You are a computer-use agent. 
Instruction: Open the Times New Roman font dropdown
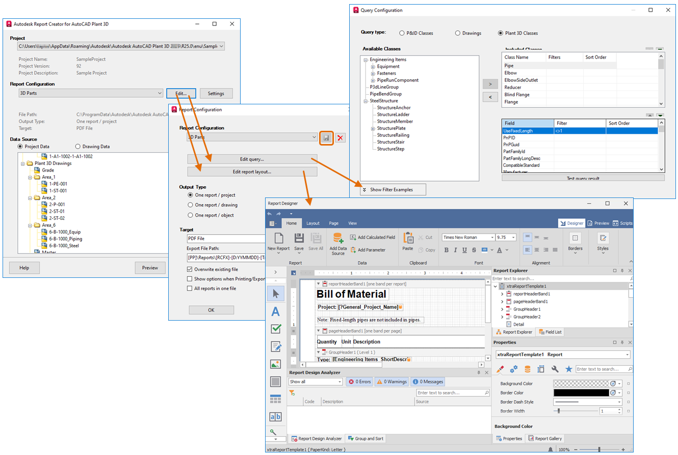coord(492,237)
